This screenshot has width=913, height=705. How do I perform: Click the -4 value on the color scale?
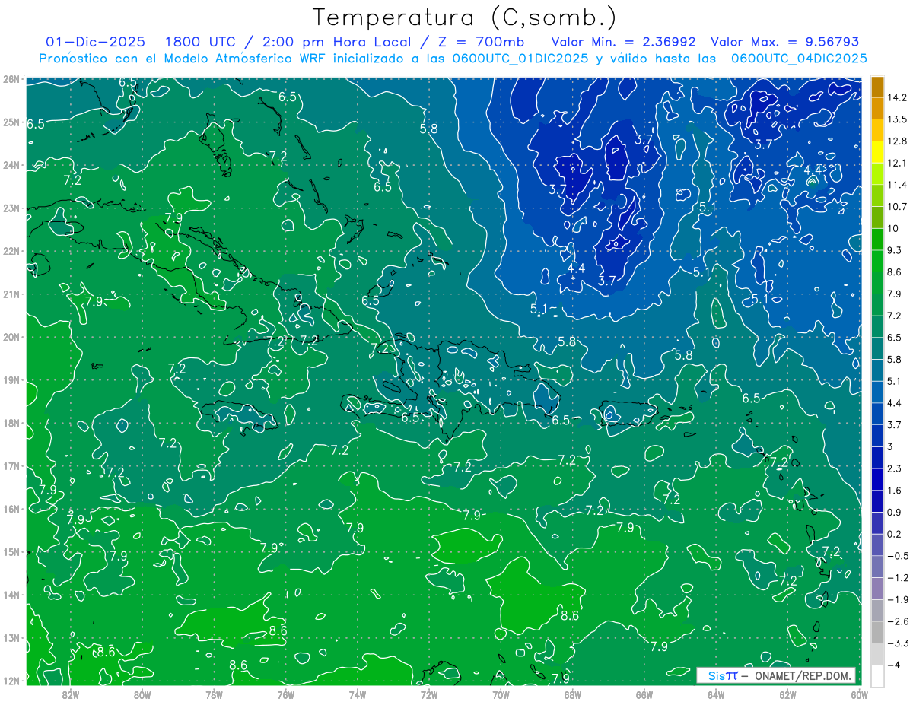893,665
